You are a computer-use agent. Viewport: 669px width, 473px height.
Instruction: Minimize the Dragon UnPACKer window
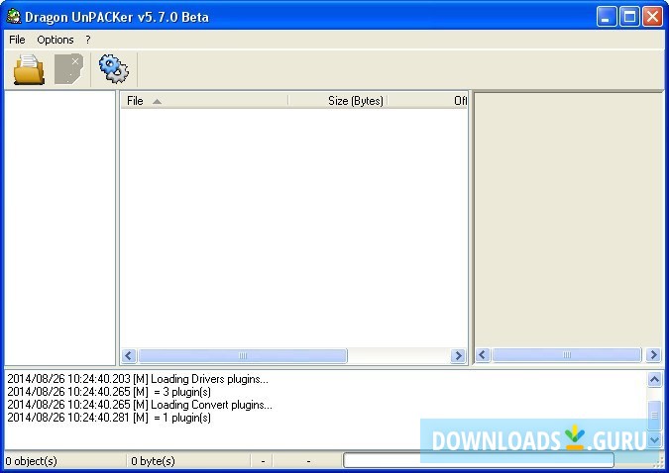(x=607, y=17)
